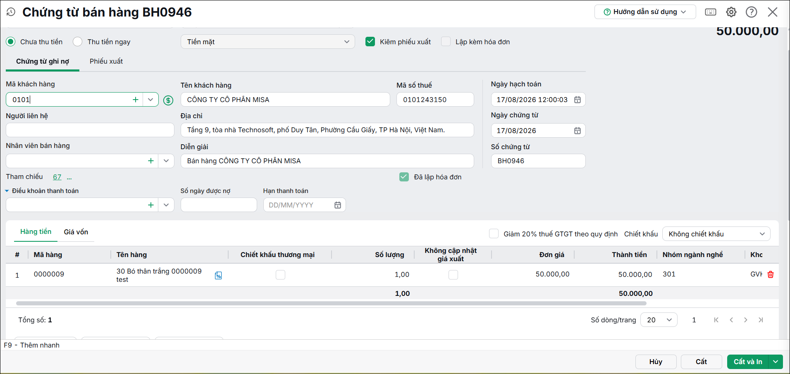The height and width of the screenshot is (374, 790).
Task: Click the discount percent icon in row 1
Action: [218, 275]
